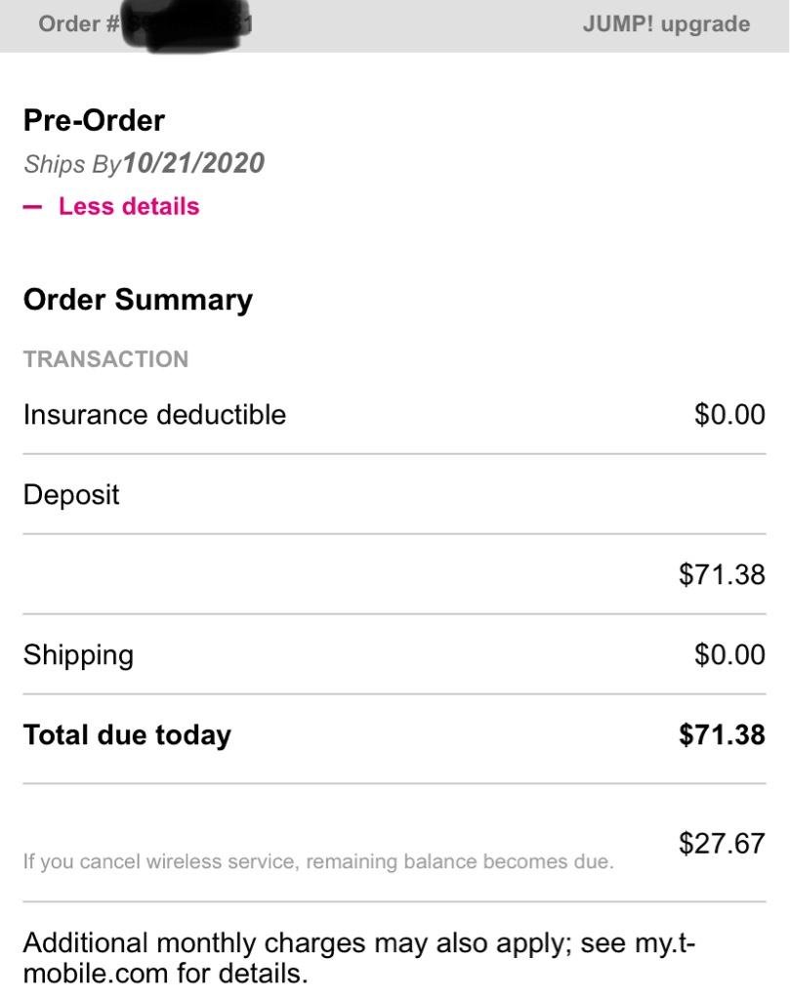Viewport: 790px width, 1000px height.
Task: Click the Shipping $0.00 amount
Action: (729, 654)
